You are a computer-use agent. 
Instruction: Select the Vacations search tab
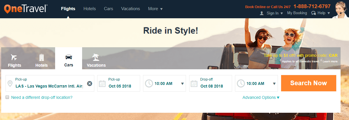coord(96,61)
